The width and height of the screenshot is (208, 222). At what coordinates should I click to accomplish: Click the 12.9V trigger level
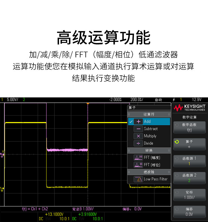pyautogui.click(x=197, y=100)
